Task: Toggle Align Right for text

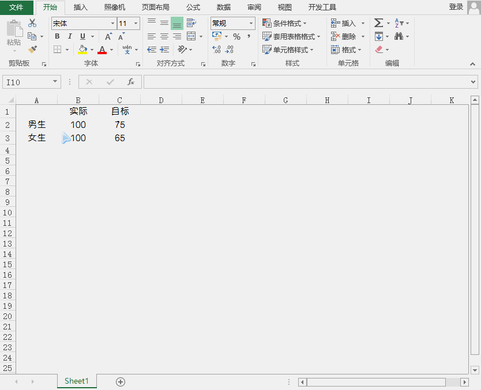Action: click(x=177, y=36)
